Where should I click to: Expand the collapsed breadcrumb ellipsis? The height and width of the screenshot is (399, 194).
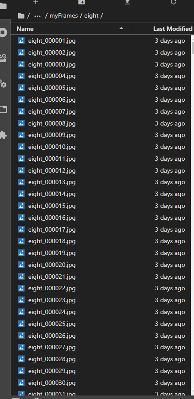37,16
